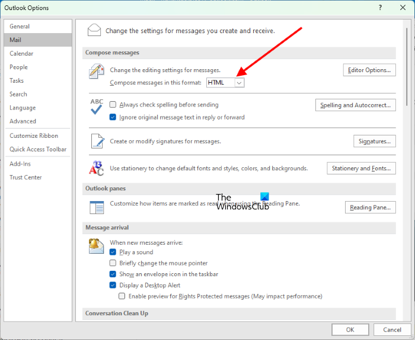Switch to the Tasks category
This screenshot has height=340, width=415.
click(x=38, y=80)
